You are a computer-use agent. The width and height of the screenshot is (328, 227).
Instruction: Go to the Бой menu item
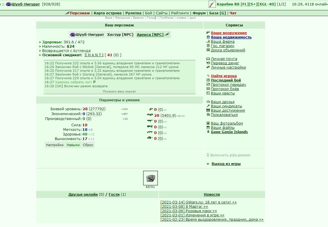coord(149,13)
